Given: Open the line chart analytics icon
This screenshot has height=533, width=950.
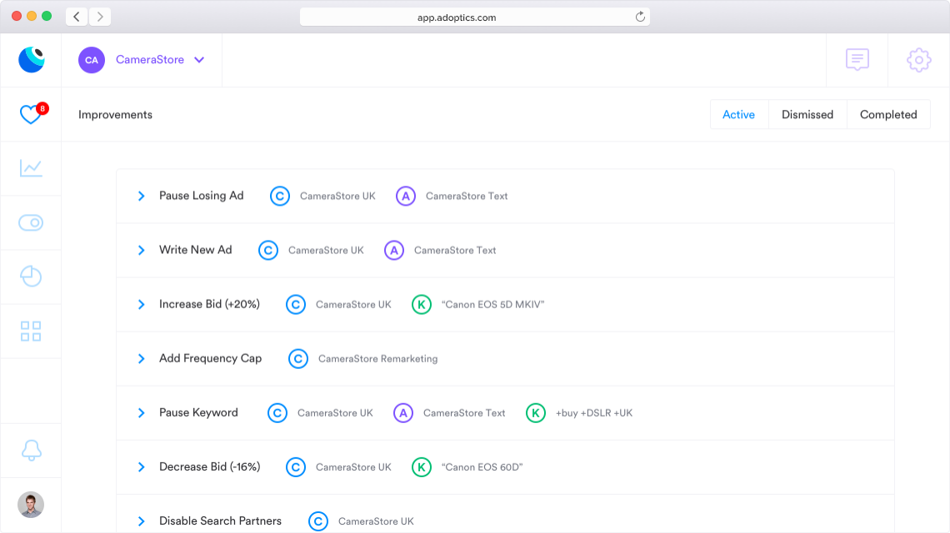Looking at the screenshot, I should (31, 168).
